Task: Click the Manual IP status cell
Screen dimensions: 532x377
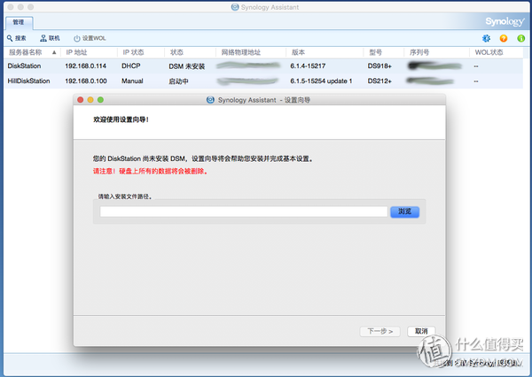Action: pyautogui.click(x=132, y=81)
